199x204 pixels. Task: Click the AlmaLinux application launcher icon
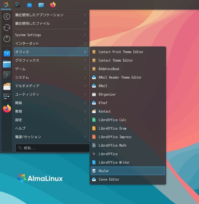click(x=6, y=5)
